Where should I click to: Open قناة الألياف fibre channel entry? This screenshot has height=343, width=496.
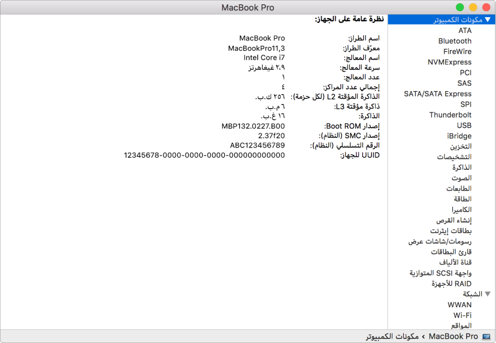pyautogui.click(x=455, y=263)
